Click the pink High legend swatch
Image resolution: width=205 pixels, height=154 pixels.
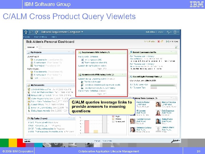coord(113,116)
